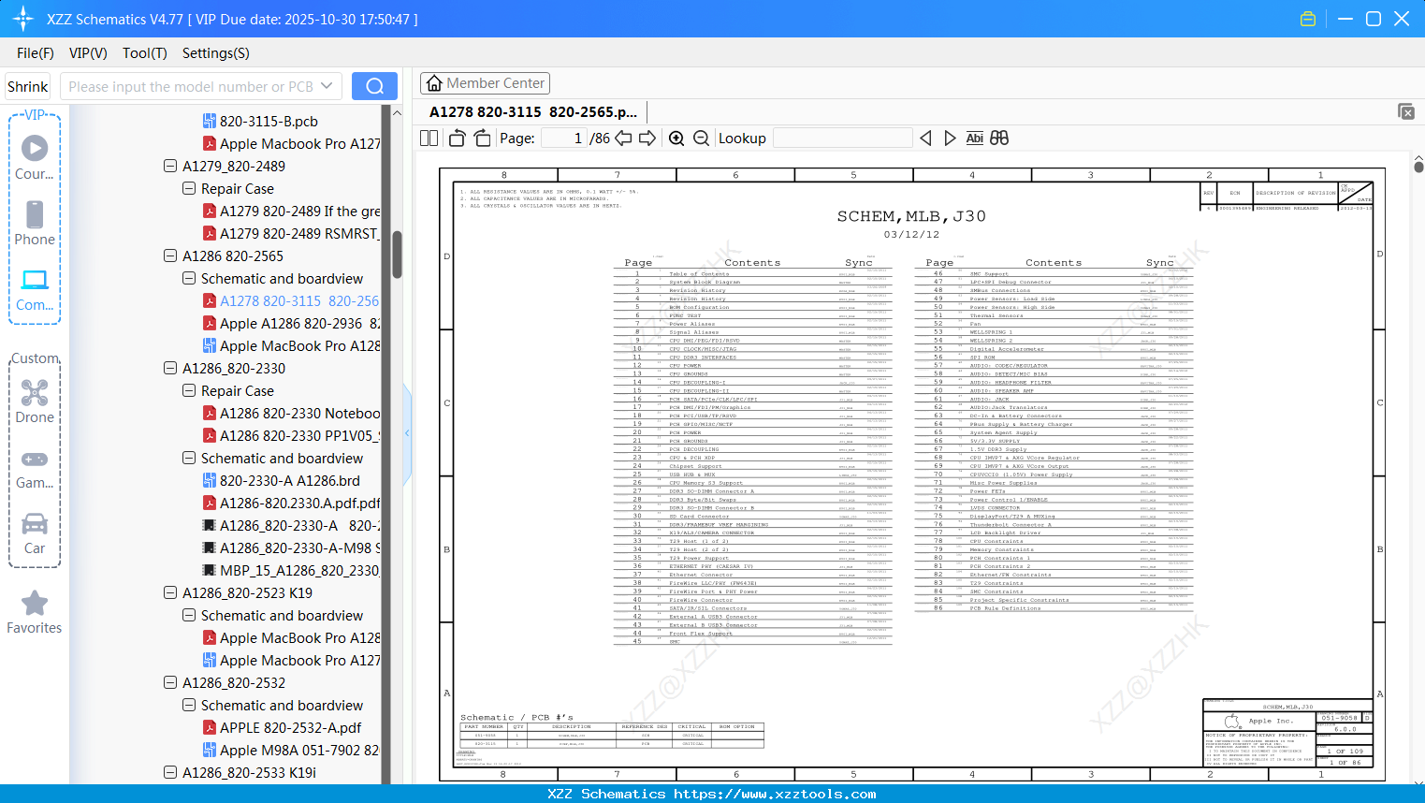Toggle the Abi text match option

pos(974,139)
